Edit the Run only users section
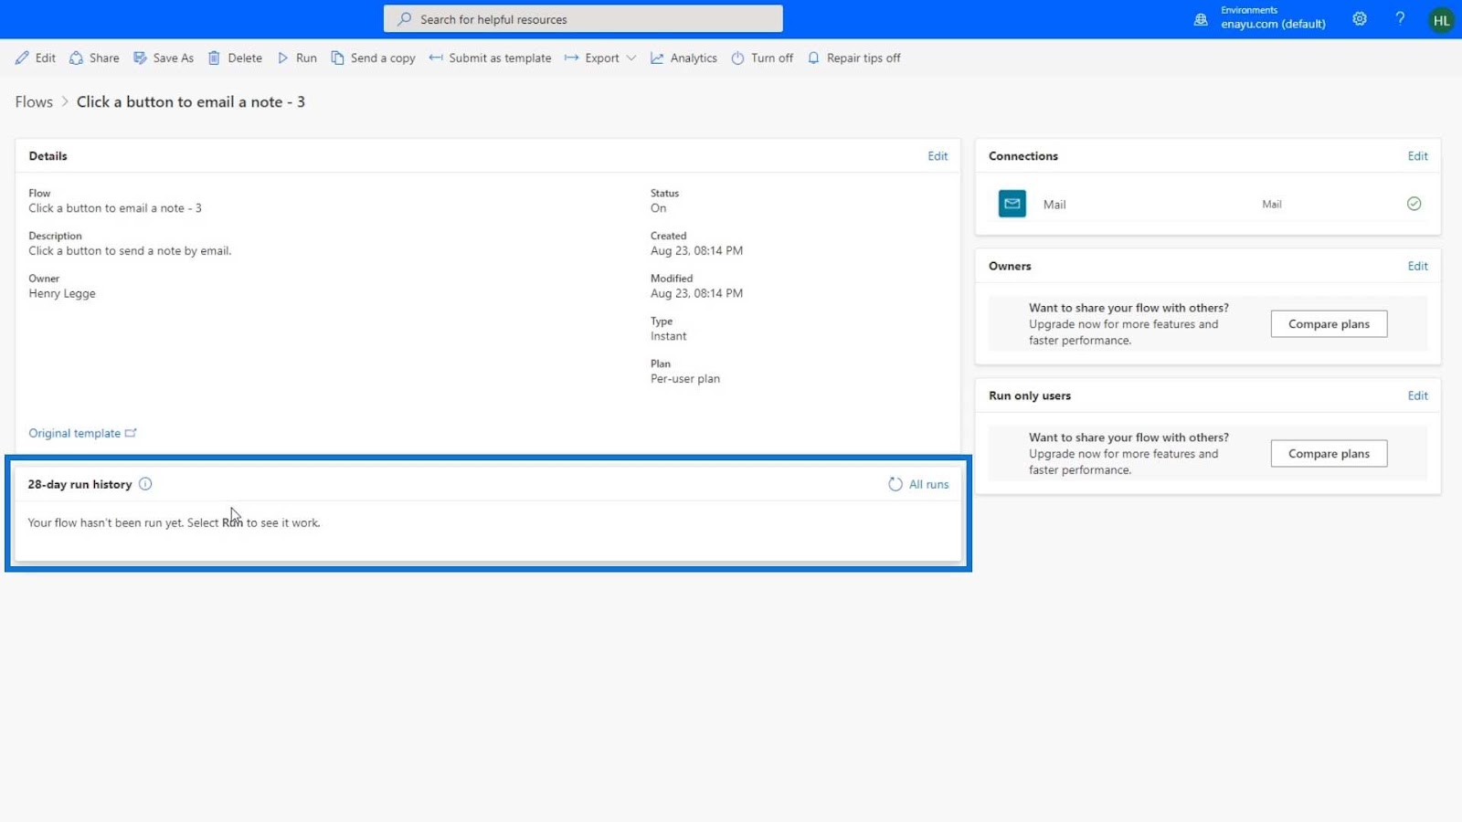The width and height of the screenshot is (1462, 822). tap(1417, 395)
